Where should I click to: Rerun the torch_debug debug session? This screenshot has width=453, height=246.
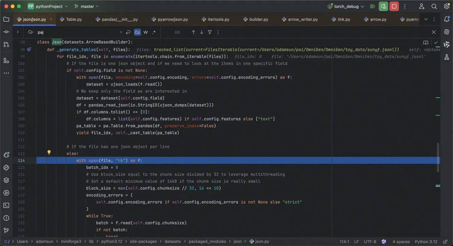click(x=383, y=6)
